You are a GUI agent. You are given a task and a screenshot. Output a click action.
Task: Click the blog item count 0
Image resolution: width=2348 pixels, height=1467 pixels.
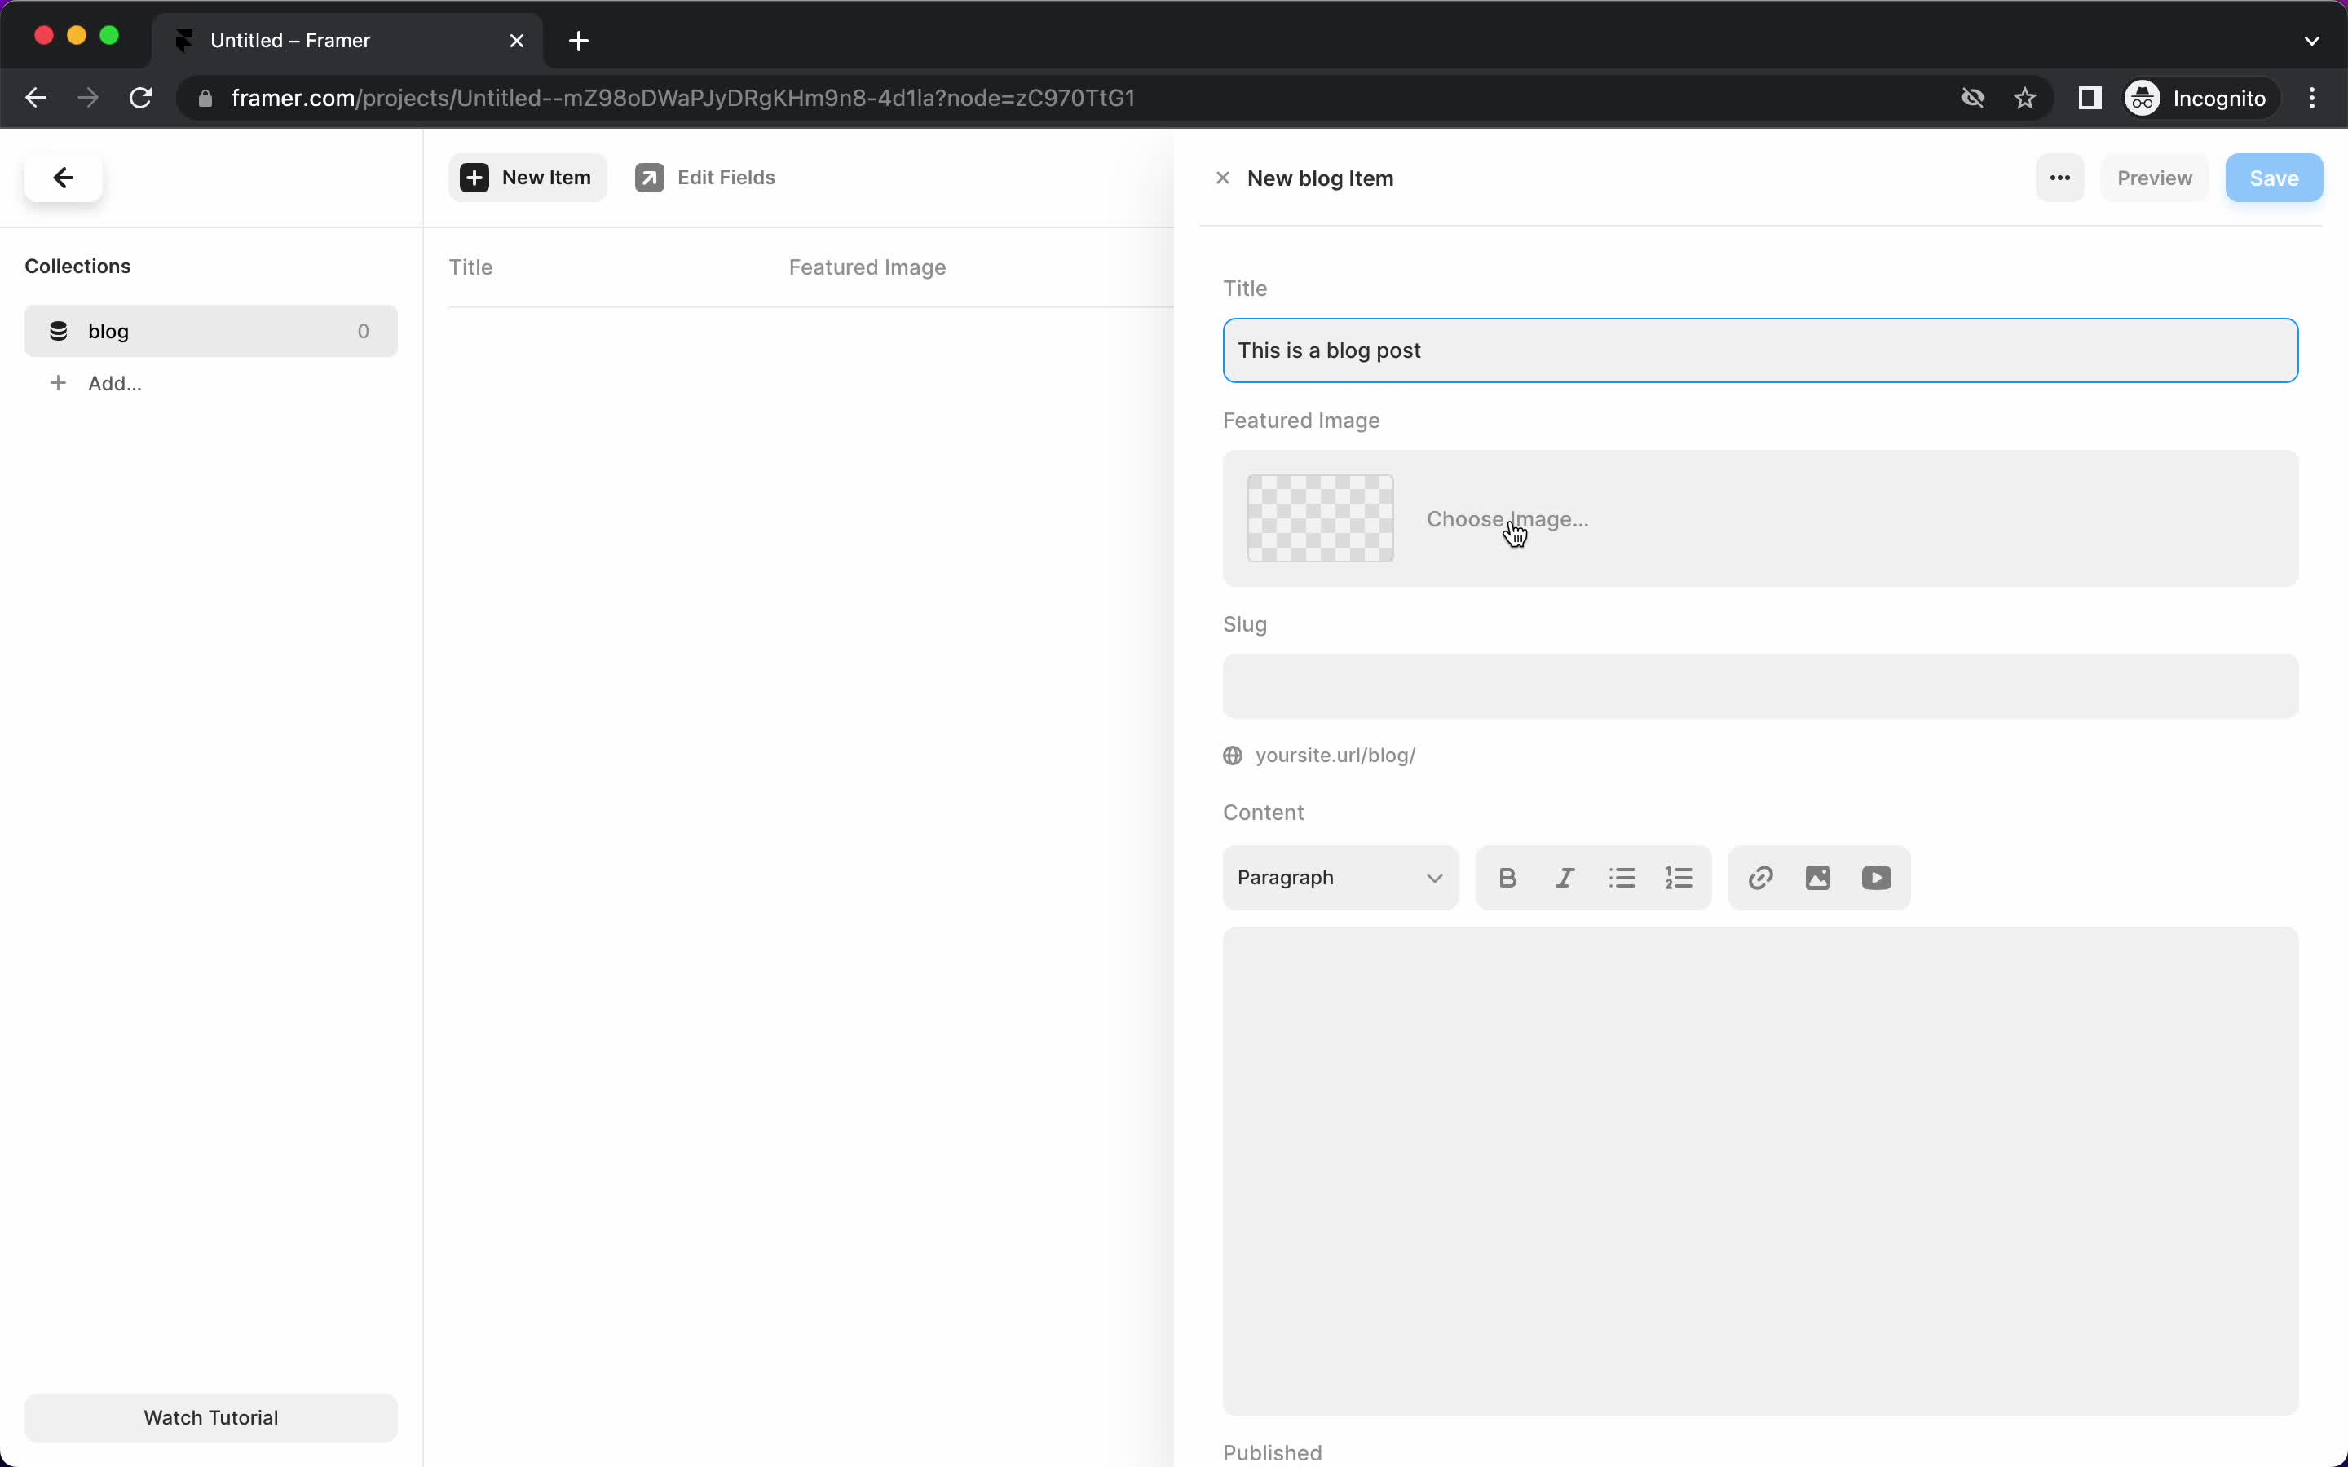[x=363, y=332]
